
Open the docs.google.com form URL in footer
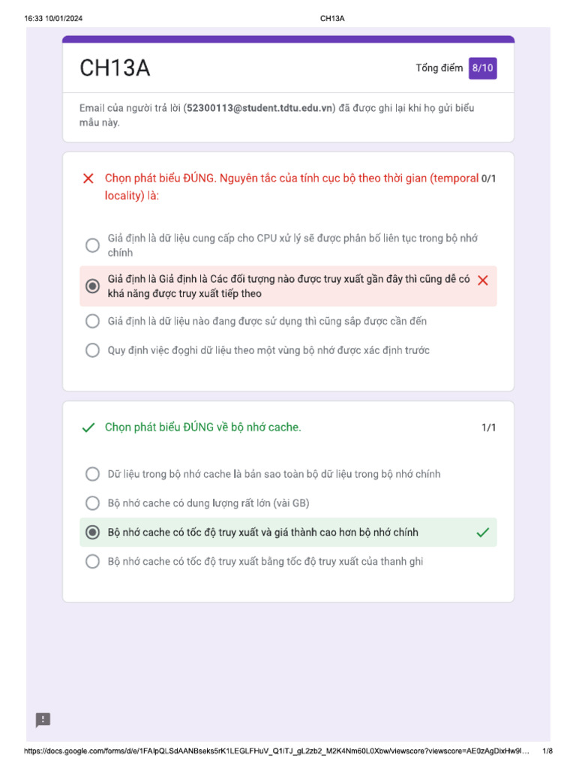(x=277, y=751)
